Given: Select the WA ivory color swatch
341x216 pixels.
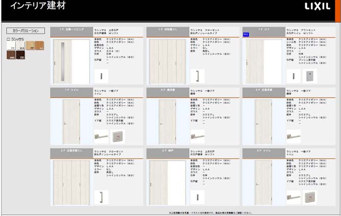Looking at the screenshot, I should coord(20,46).
